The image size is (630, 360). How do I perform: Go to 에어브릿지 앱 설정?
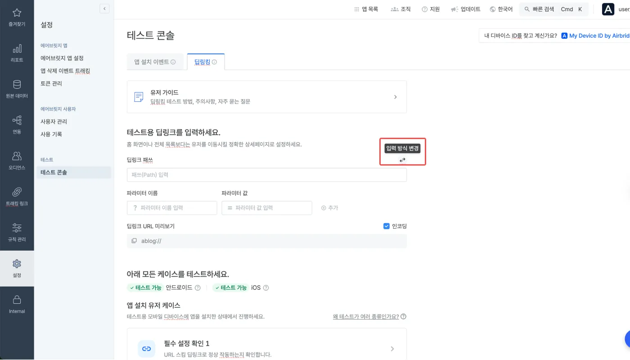[x=62, y=58]
